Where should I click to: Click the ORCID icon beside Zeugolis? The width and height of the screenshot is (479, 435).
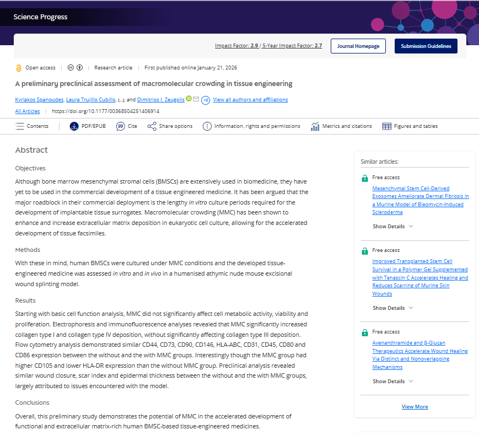189,99
